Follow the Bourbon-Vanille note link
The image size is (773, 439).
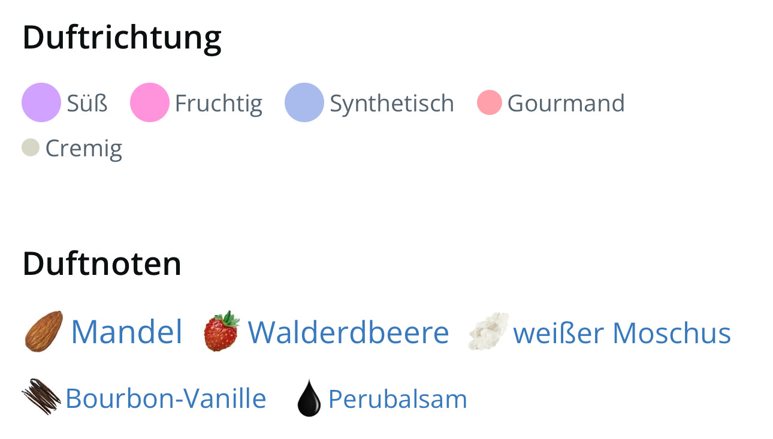point(165,398)
